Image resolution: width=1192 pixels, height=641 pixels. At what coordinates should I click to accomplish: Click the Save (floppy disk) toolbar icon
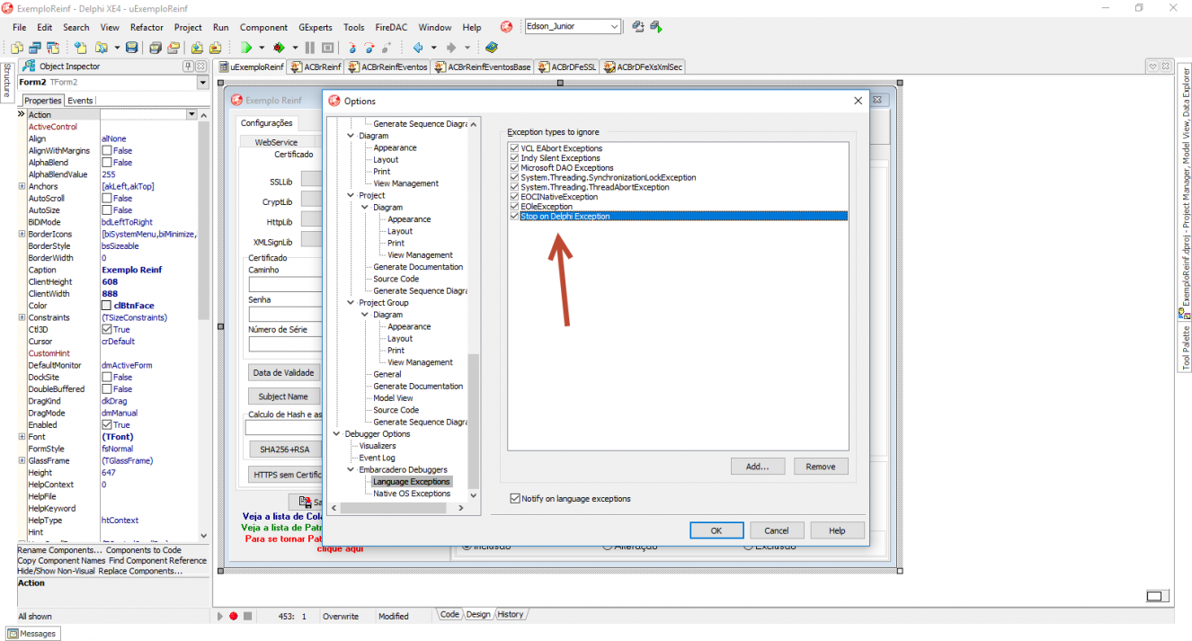pos(132,48)
